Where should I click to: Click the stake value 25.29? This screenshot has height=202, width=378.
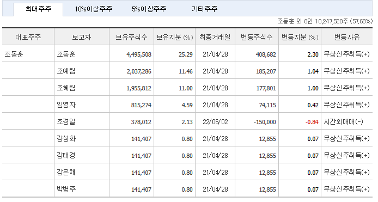point(186,54)
